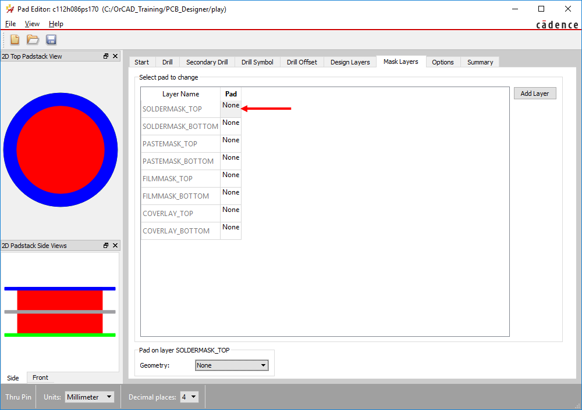Undock the 2D Top Padstack View panel

pyautogui.click(x=106, y=56)
